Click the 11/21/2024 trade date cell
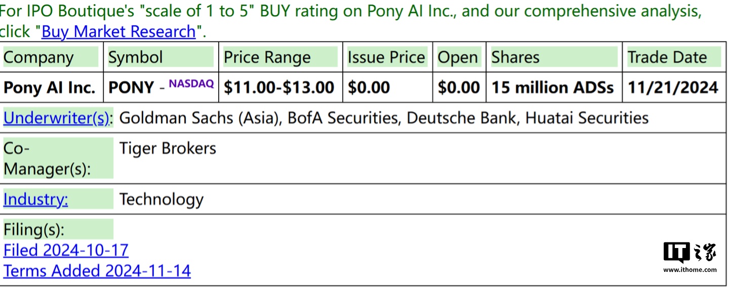729x287 pixels. coord(673,88)
